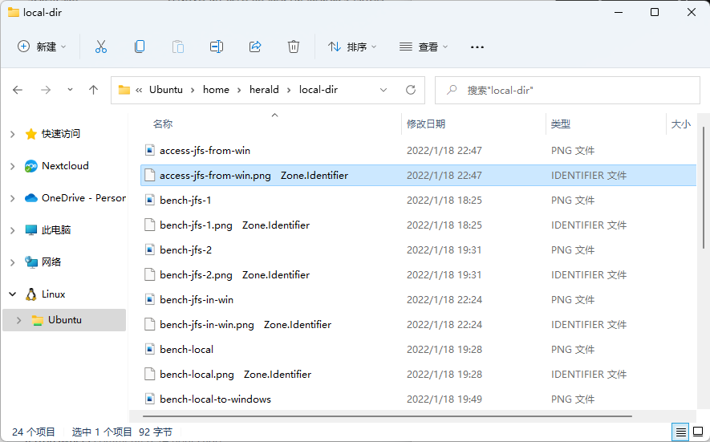Image resolution: width=710 pixels, height=442 pixels.
Task: Sort by the 类型 column header
Action: click(561, 124)
